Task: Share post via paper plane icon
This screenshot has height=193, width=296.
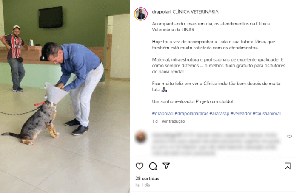Action: [166, 166]
